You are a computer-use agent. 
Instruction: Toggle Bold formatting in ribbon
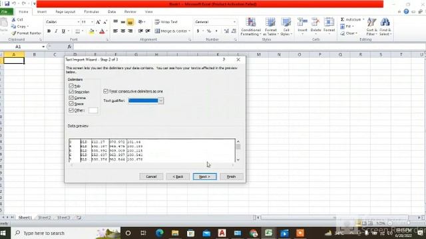49,31
